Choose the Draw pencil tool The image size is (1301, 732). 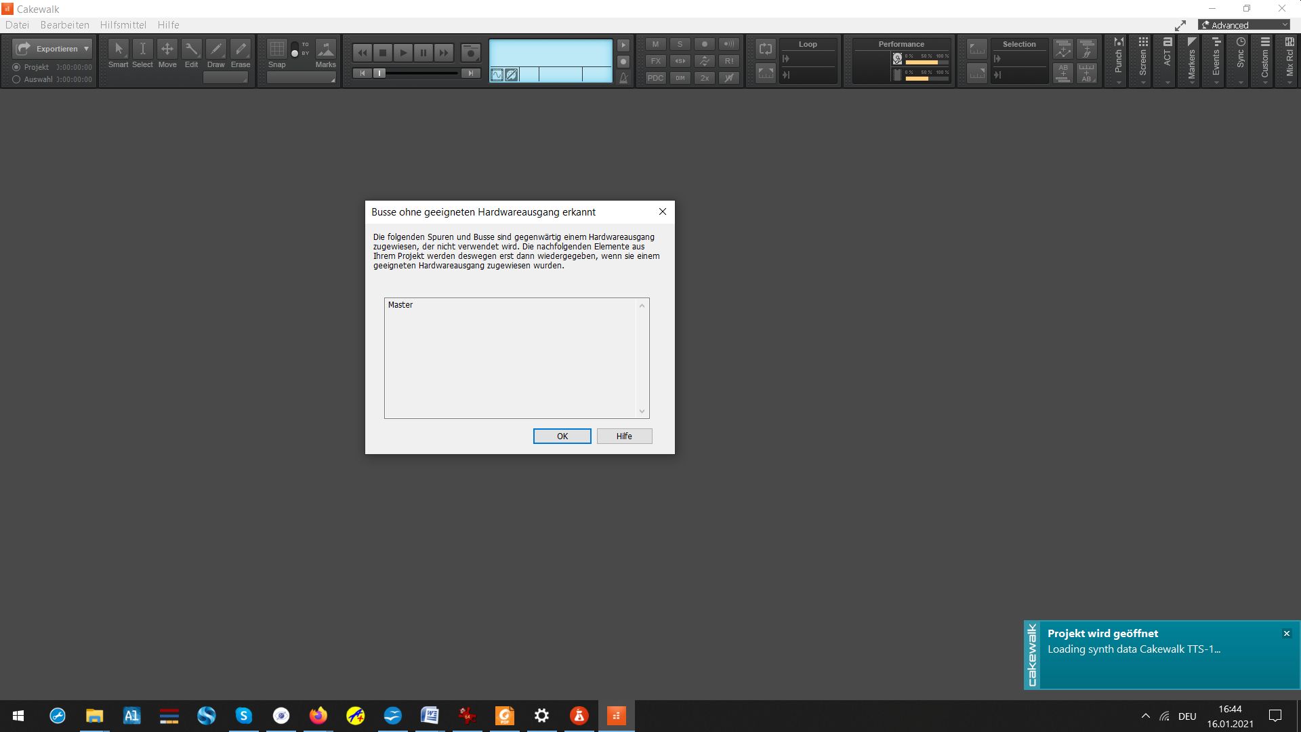[216, 49]
